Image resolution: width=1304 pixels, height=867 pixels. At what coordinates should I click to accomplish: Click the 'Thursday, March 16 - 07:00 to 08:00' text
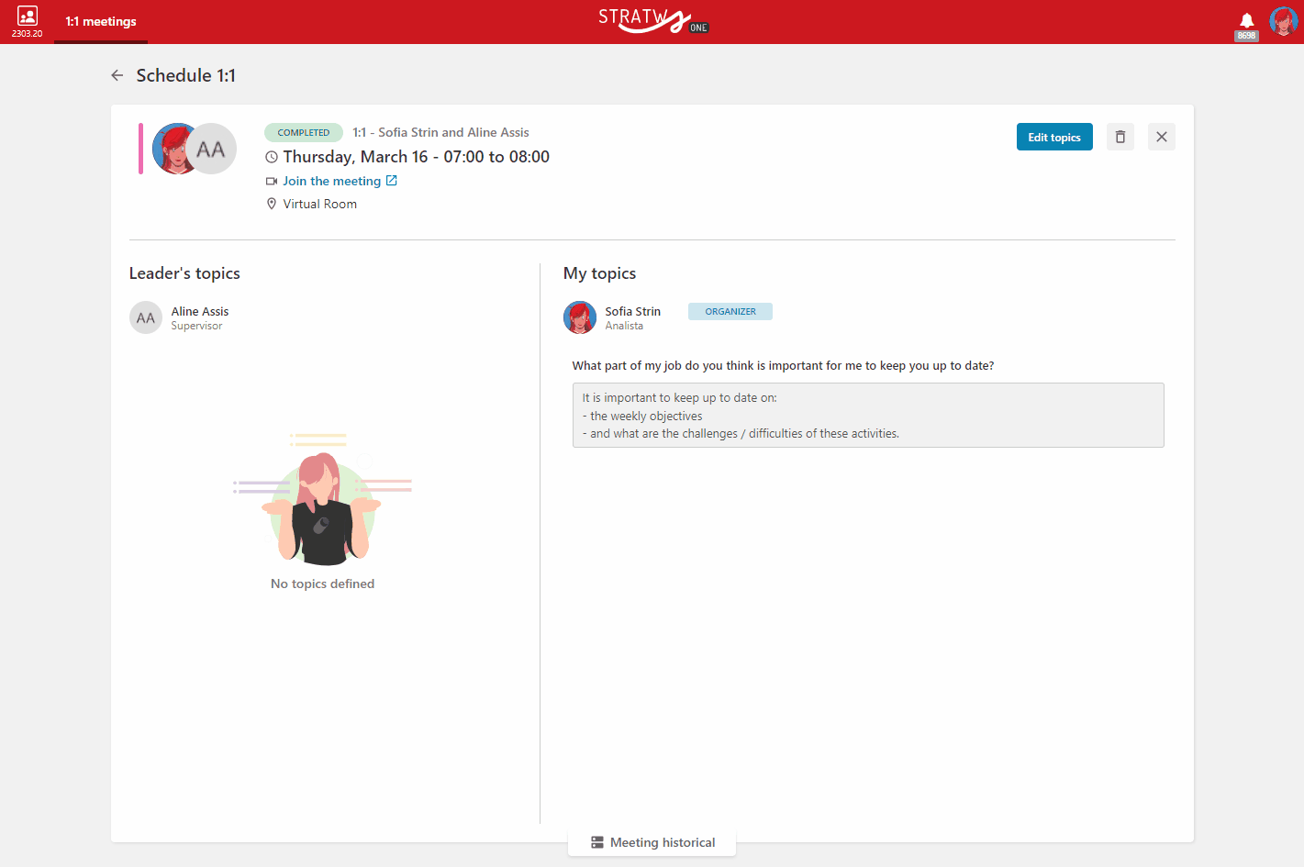click(417, 157)
